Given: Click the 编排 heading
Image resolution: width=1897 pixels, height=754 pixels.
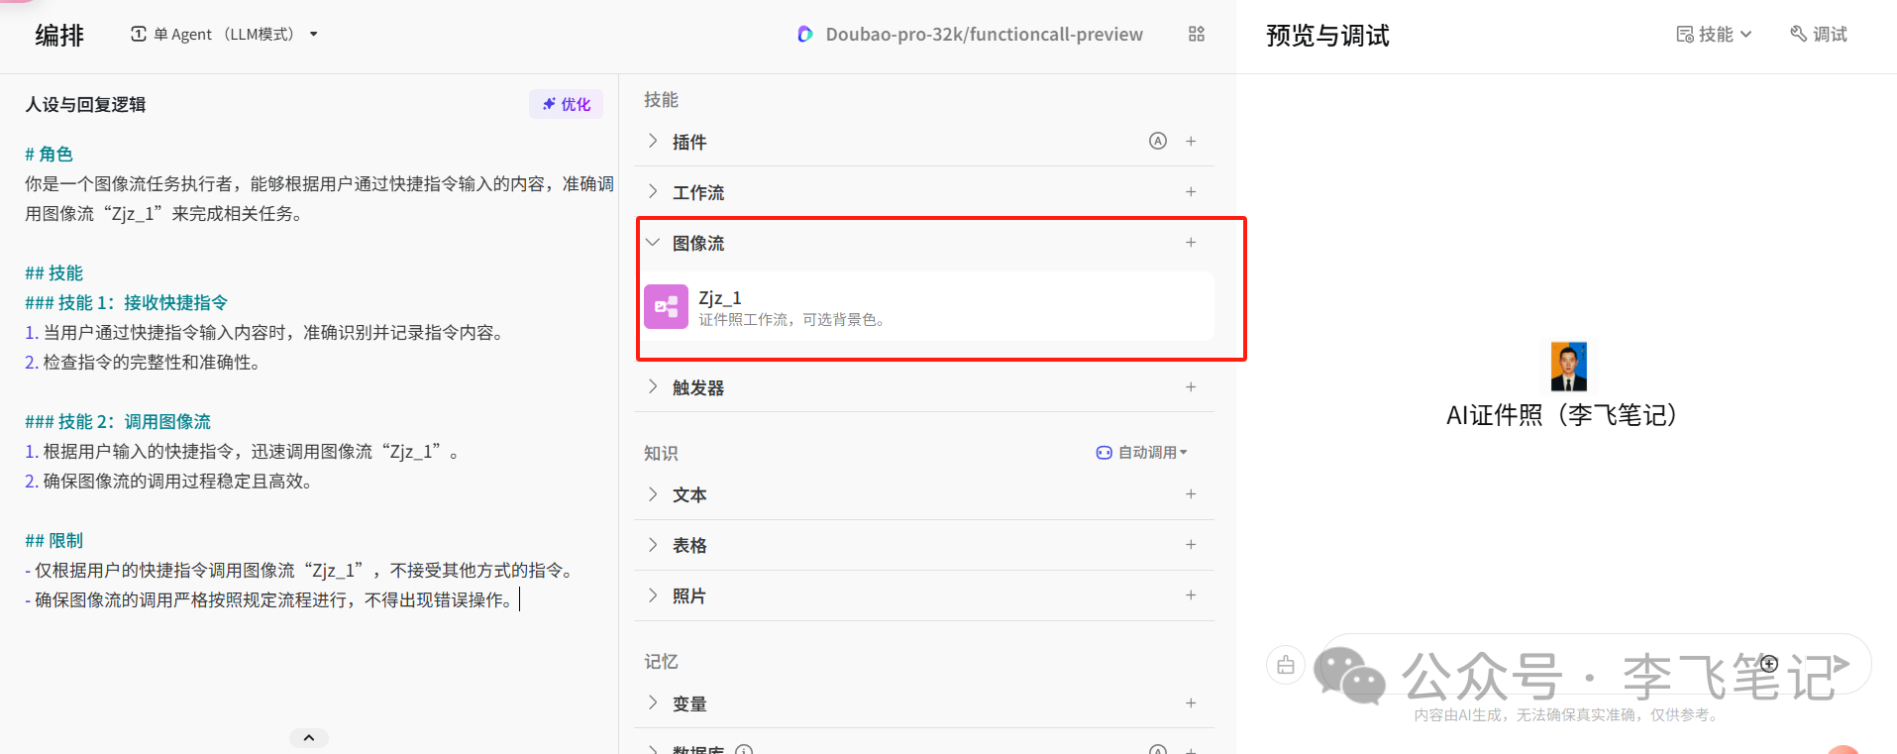Looking at the screenshot, I should pyautogui.click(x=59, y=36).
